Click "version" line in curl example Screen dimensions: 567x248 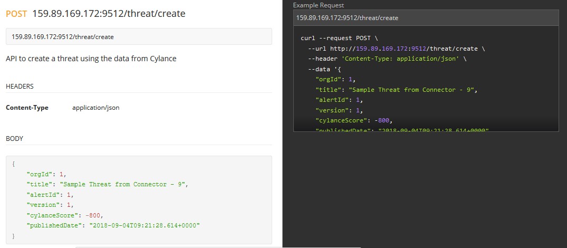pyautogui.click(x=339, y=110)
